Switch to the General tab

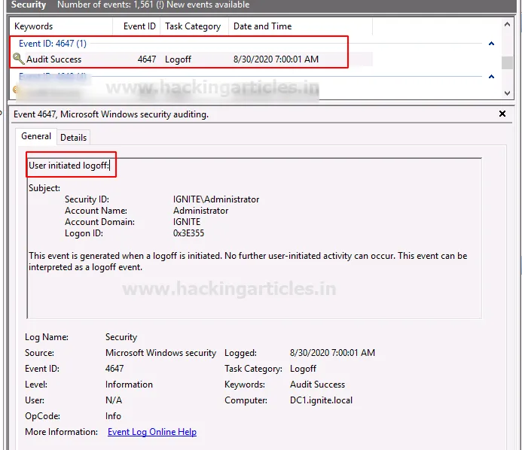36,136
